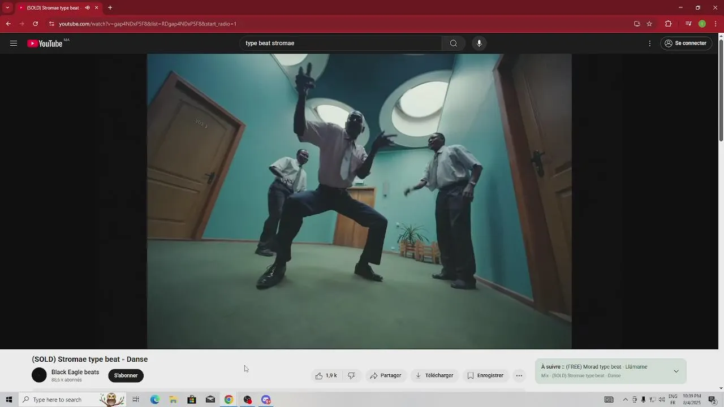Expand the À suivre mix panel chevron
Viewport: 724px width, 407px height.
tap(676, 371)
